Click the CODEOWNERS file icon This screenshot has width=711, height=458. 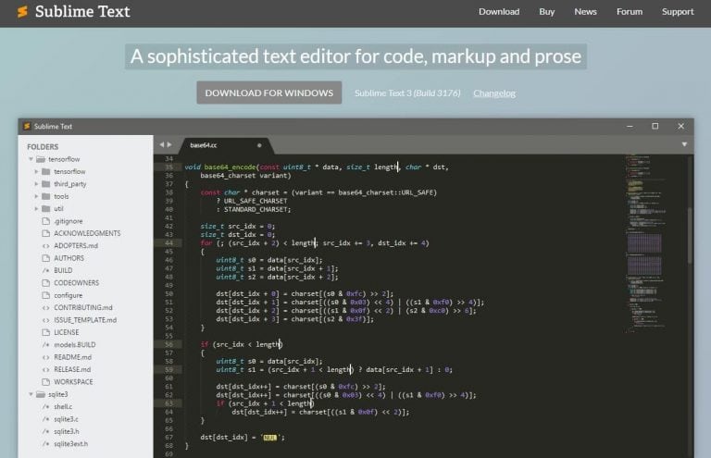coord(45,283)
